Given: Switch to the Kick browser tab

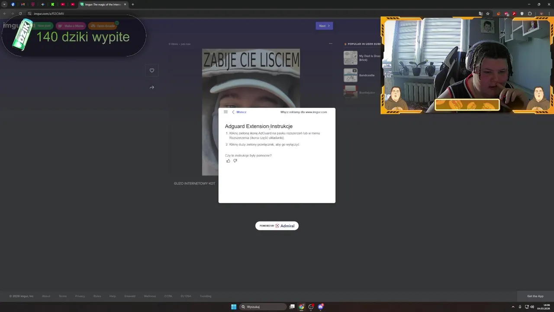Looking at the screenshot, I should (x=53, y=4).
